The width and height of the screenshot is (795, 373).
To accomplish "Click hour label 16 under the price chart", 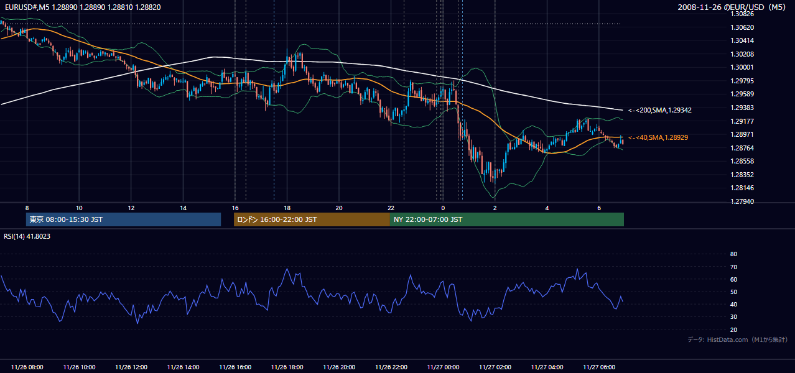I will (x=235, y=208).
